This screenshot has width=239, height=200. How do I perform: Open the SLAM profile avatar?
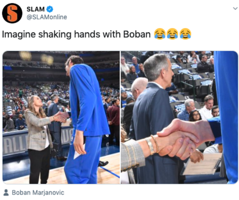pos(12,13)
